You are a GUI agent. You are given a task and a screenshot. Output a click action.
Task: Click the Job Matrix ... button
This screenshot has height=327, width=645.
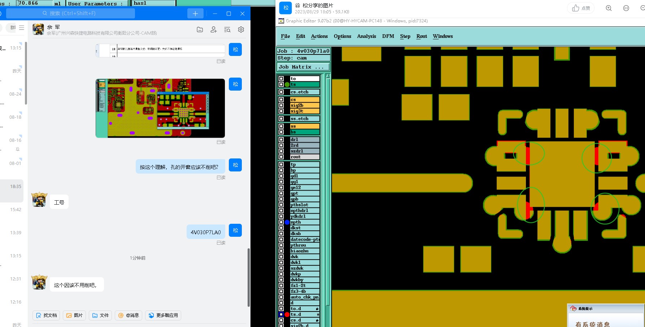[x=303, y=67]
